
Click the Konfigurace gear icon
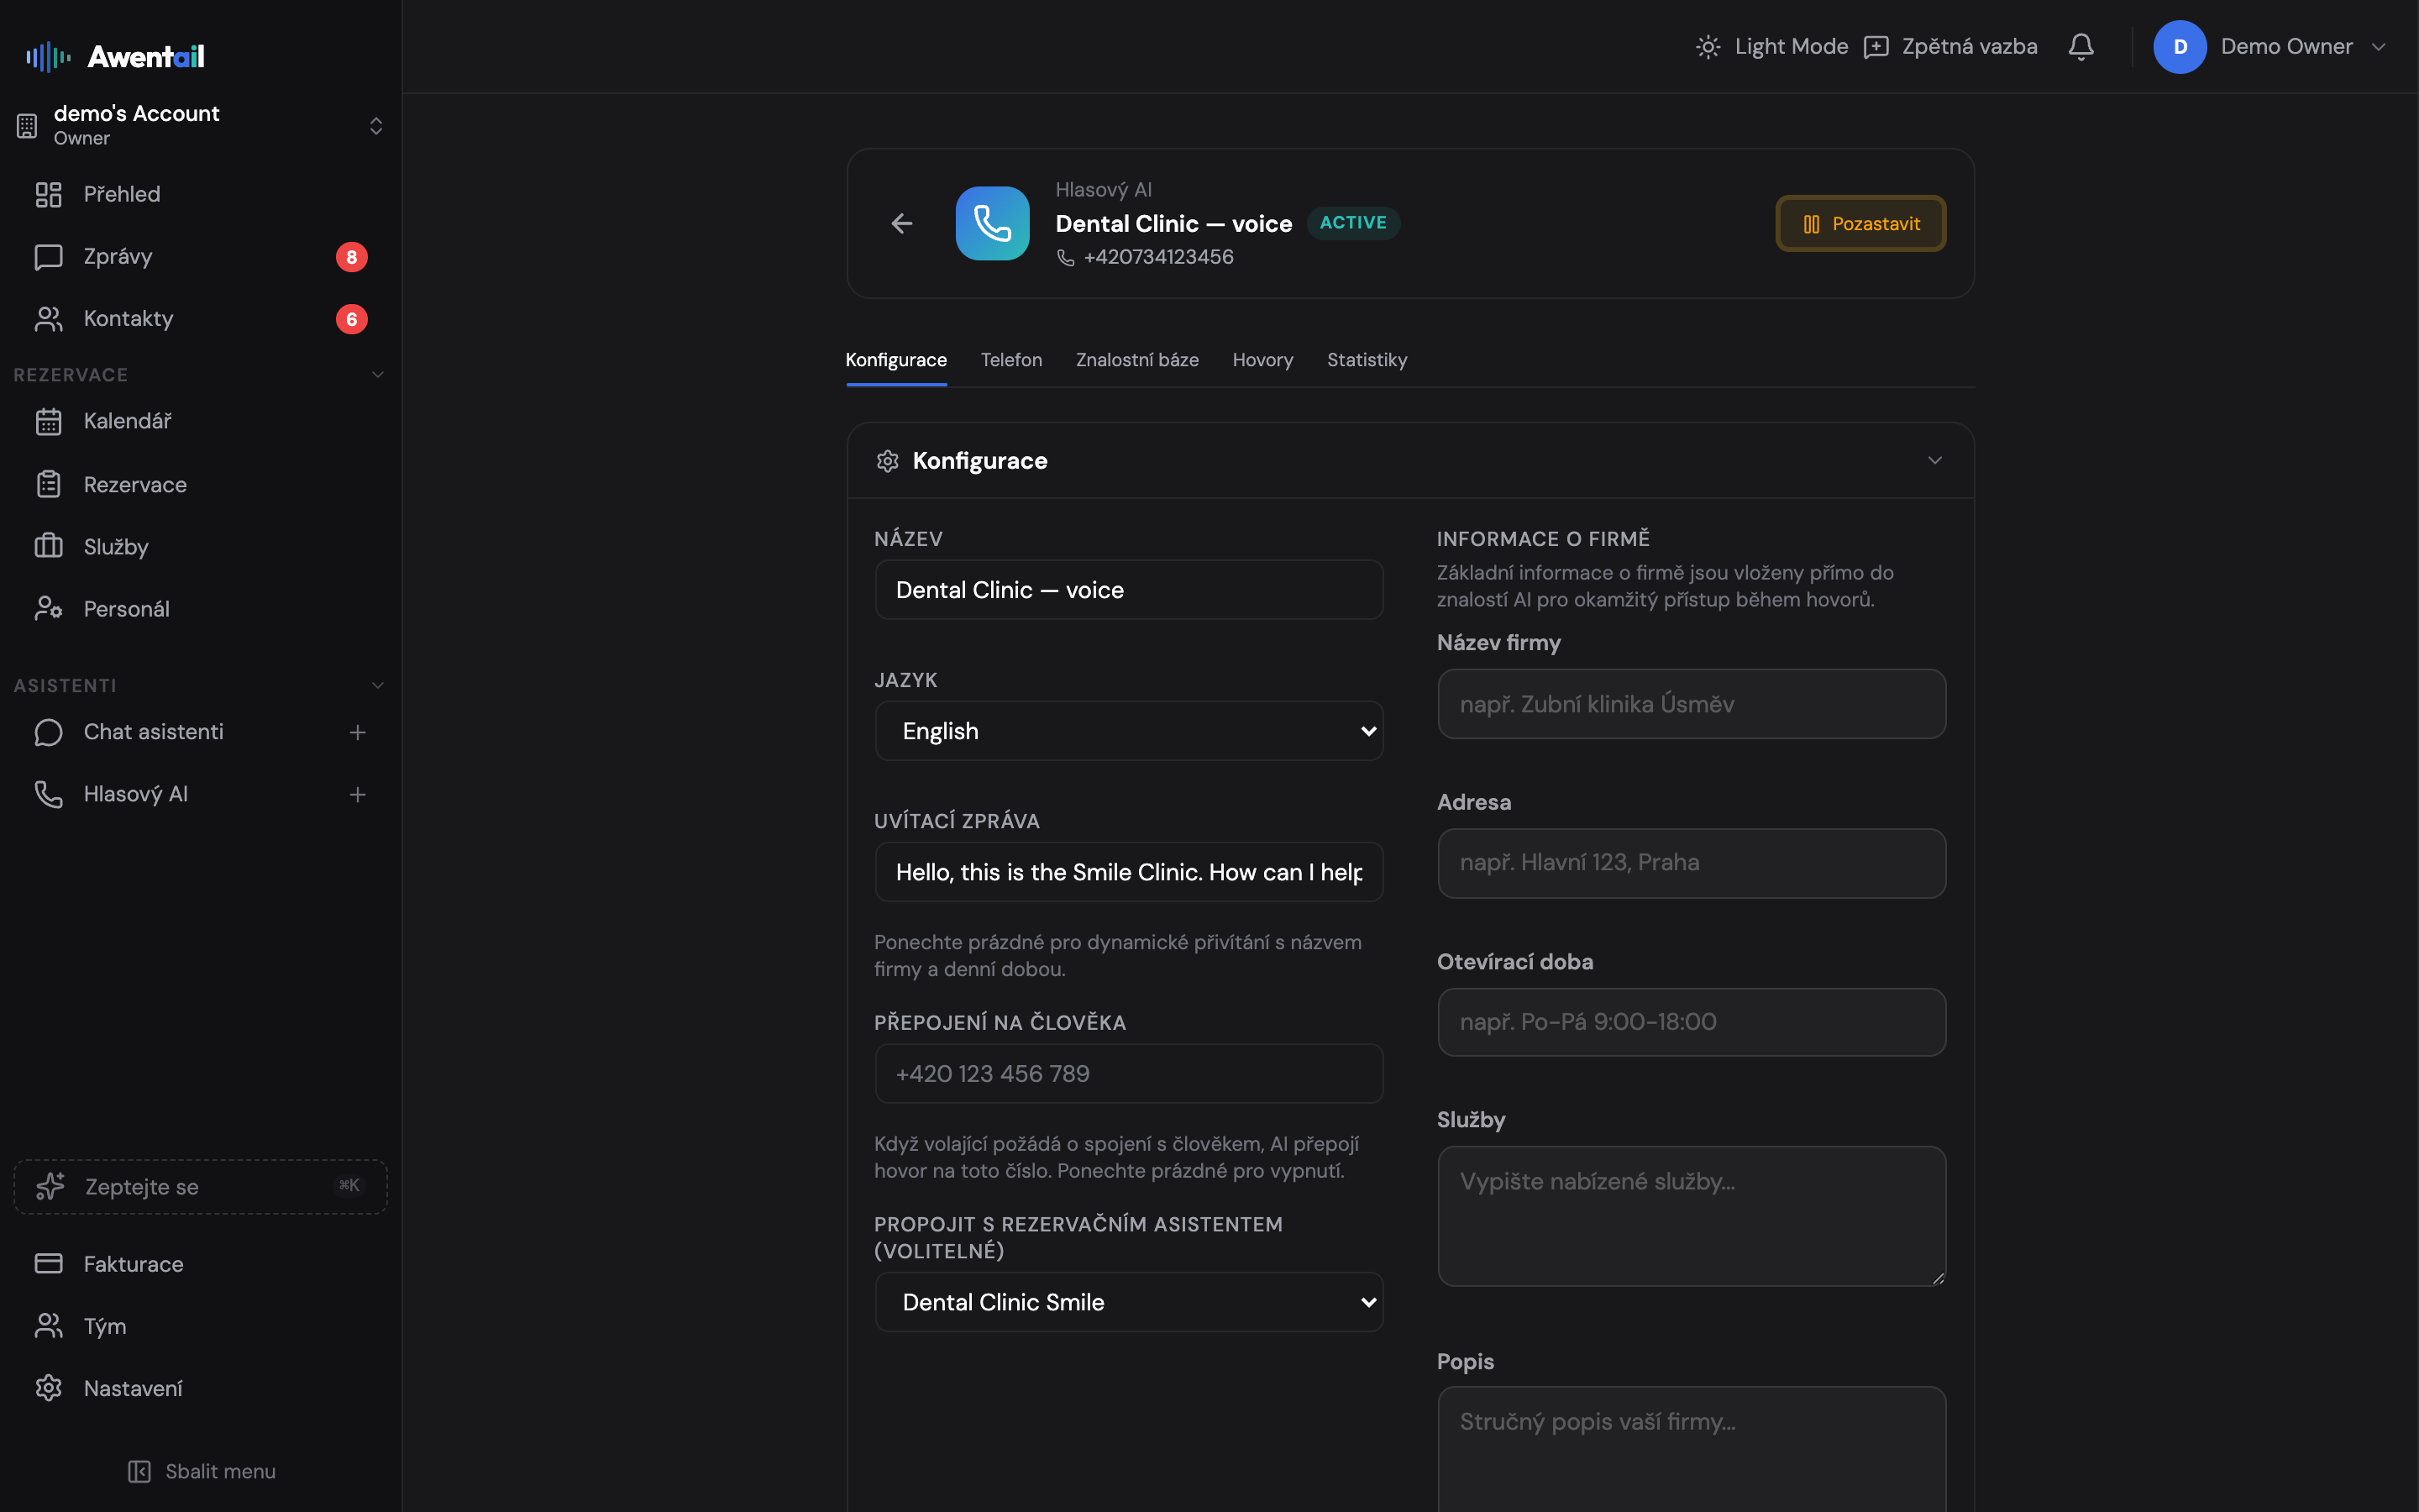[888, 461]
